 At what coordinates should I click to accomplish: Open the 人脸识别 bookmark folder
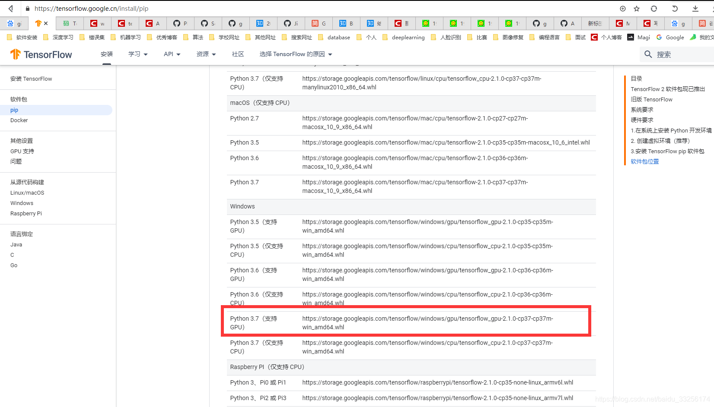pos(446,38)
